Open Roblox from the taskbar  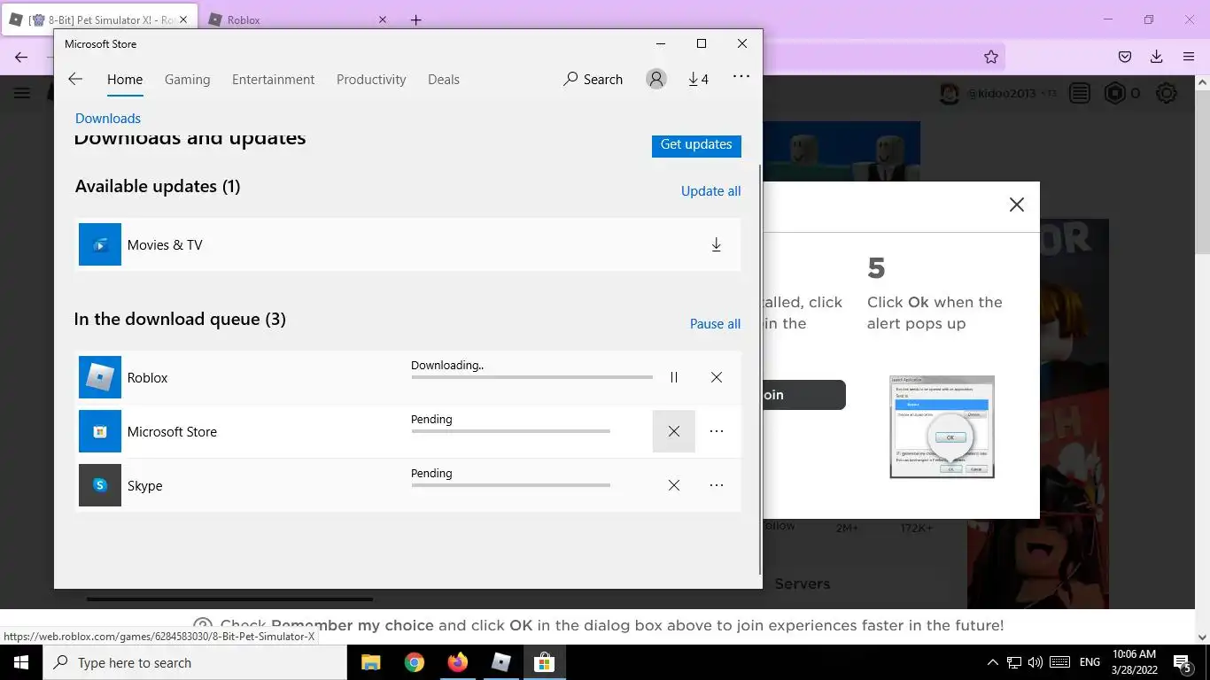pyautogui.click(x=500, y=662)
